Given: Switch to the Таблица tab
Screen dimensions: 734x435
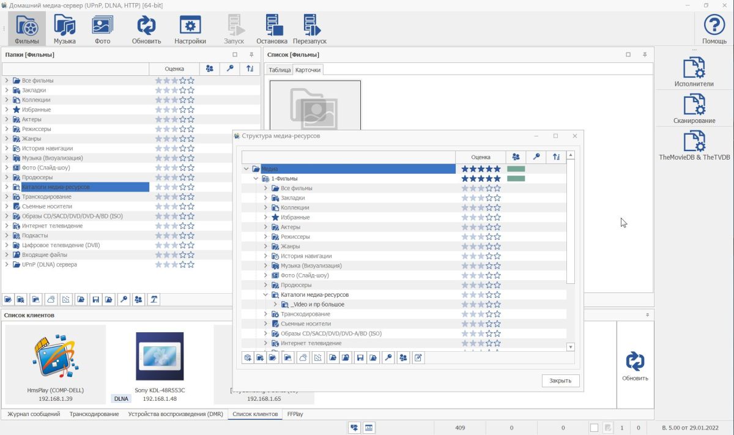Looking at the screenshot, I should click(280, 70).
